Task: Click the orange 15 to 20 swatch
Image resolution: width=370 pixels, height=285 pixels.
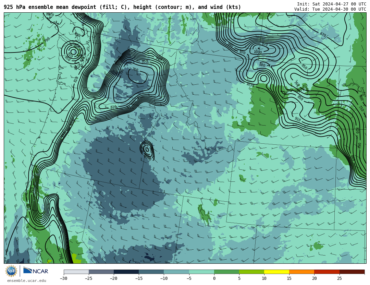Action: click(x=302, y=272)
